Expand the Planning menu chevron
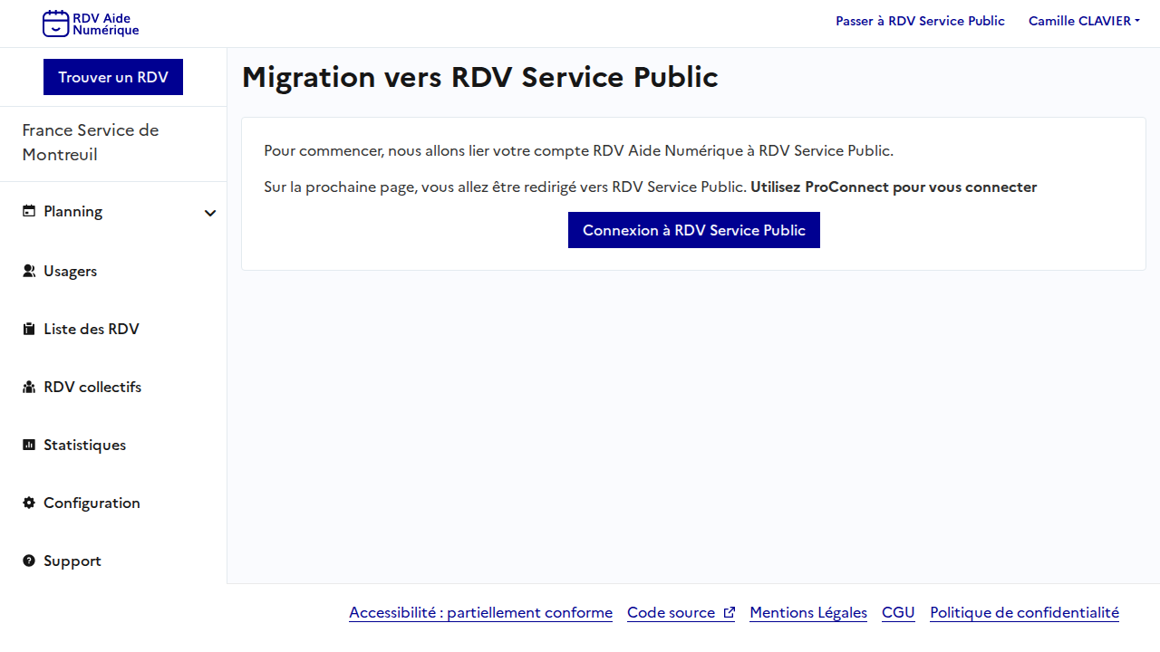Viewport: 1160px width, 652px height. 210,213
